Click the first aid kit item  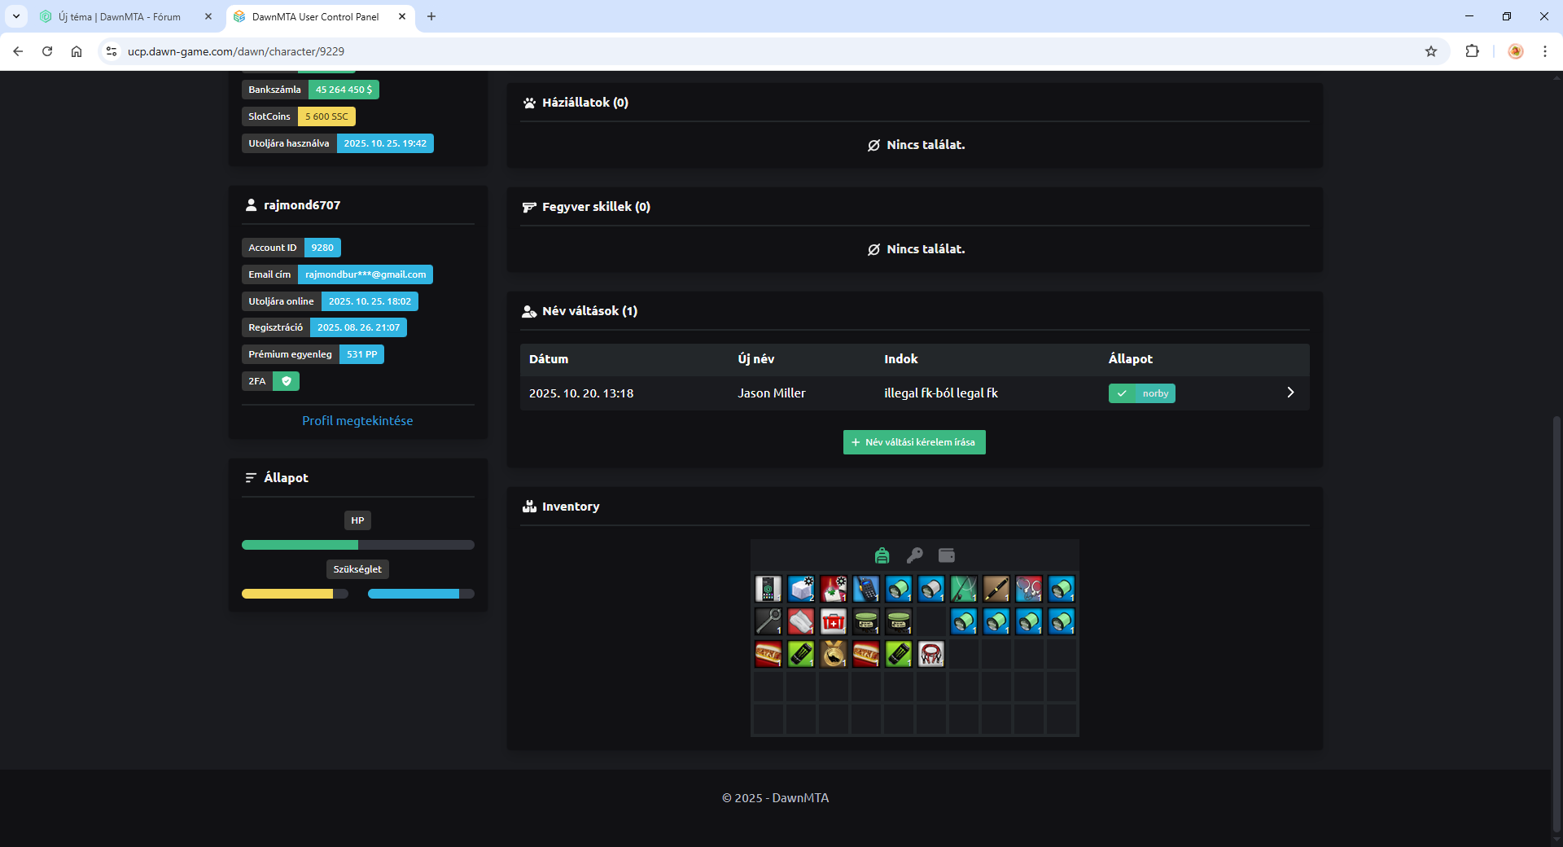(833, 621)
